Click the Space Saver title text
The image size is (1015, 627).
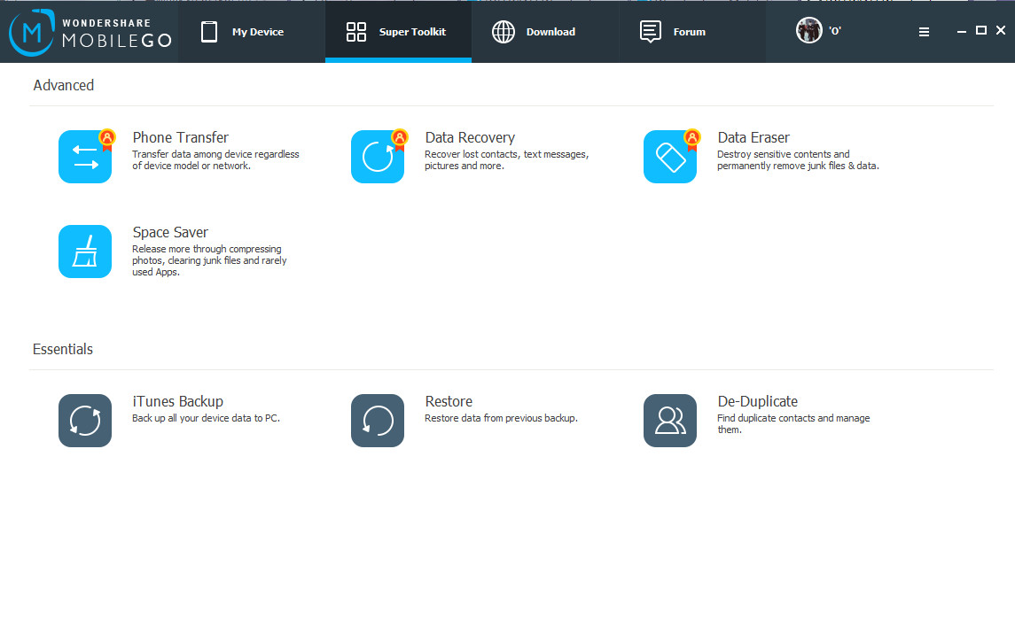[170, 232]
